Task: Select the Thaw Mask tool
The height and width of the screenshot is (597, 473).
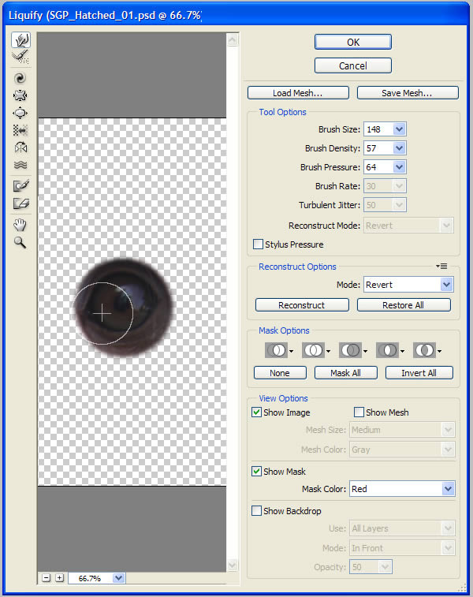Action: tap(20, 203)
